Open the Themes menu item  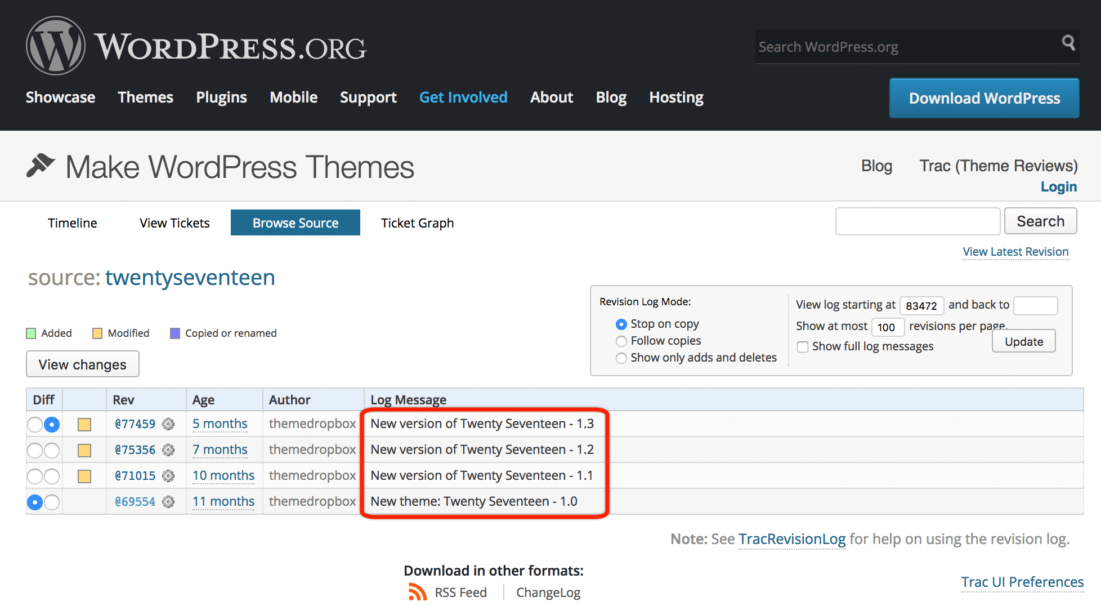click(x=145, y=97)
